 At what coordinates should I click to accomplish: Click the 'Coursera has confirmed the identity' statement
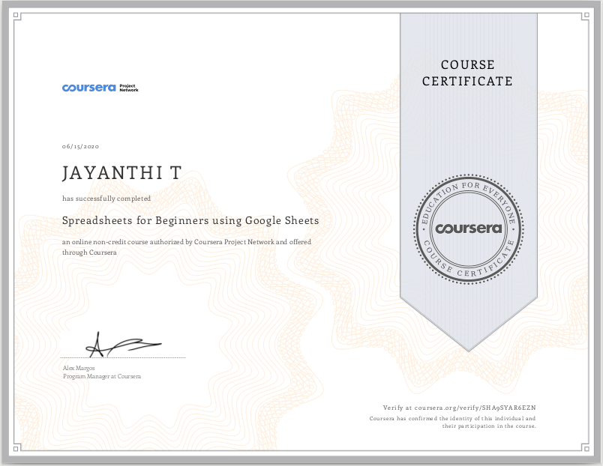pyautogui.click(x=453, y=418)
